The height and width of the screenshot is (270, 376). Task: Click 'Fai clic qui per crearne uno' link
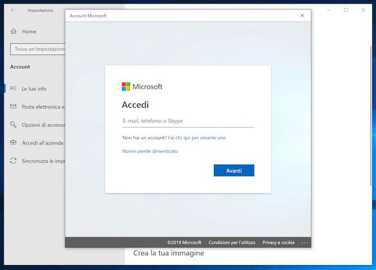[x=197, y=137]
